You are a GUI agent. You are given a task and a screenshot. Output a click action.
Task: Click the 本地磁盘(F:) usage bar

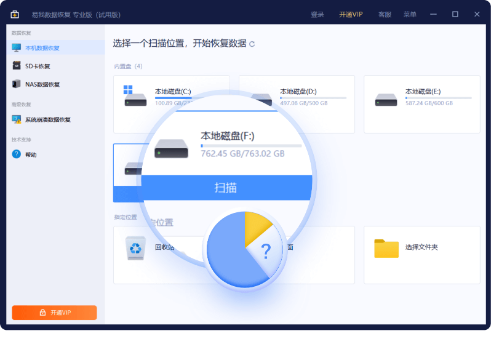[251, 146]
